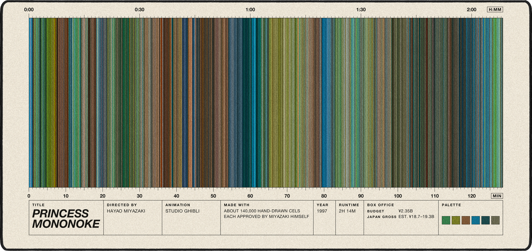Click the 120 minute label on bottom axis
Screen dimensions: 532x251
coord(472,196)
